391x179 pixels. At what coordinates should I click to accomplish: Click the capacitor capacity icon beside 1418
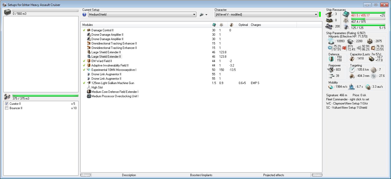352,59
